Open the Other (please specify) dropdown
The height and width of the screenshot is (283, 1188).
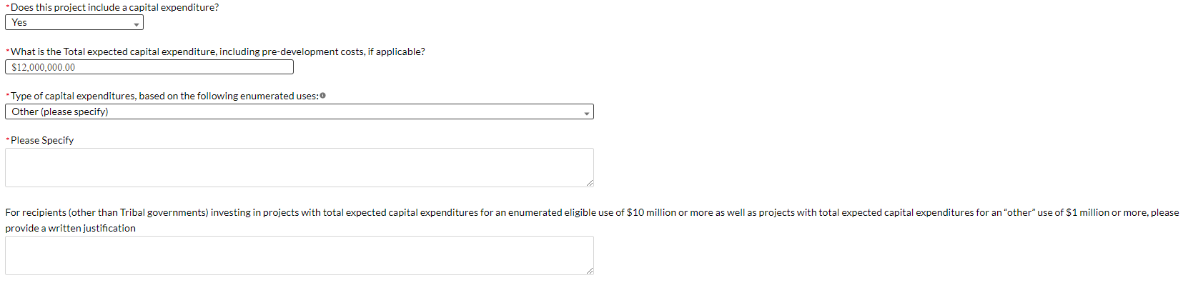tap(300, 111)
